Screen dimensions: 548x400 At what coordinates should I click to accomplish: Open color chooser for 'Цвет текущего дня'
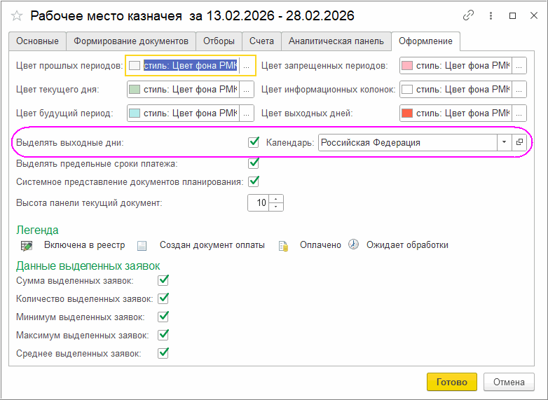tap(246, 90)
